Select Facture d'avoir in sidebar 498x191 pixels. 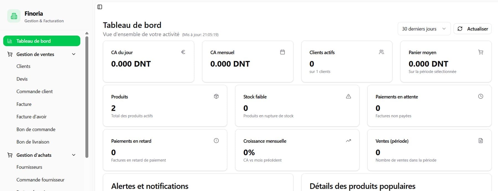pos(32,117)
